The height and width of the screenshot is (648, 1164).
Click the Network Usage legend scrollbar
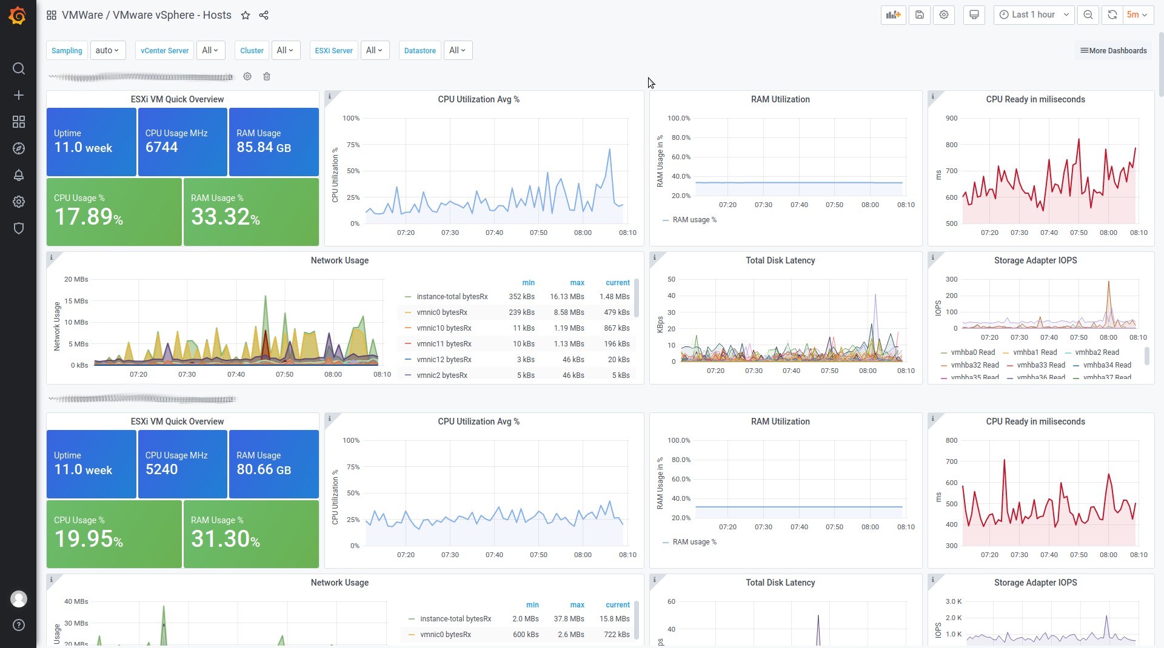[x=637, y=298]
